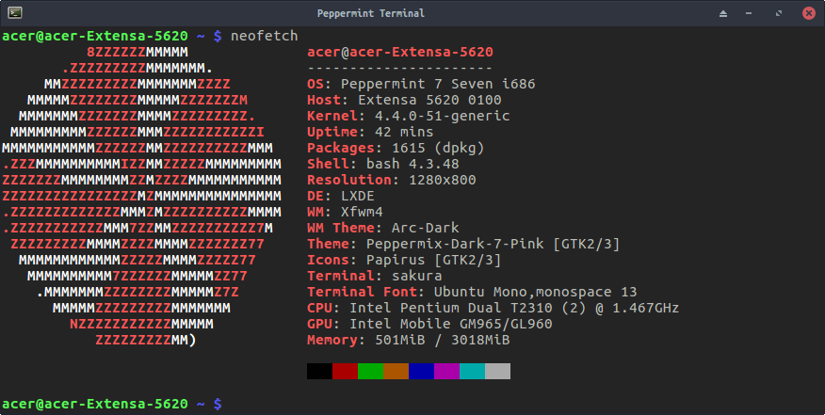Click the blue color block

coord(421,371)
